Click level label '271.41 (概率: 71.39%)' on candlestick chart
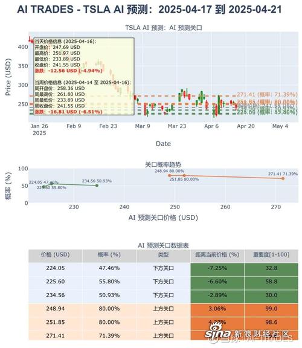Screen dimensions: 302x348 tap(267, 94)
